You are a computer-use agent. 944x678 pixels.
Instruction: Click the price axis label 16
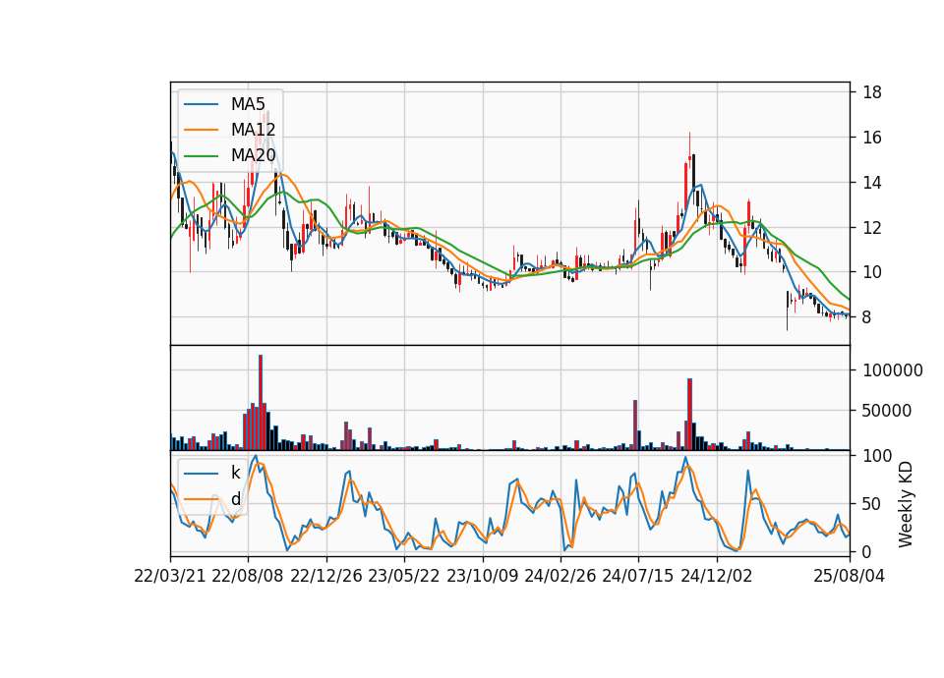pyautogui.click(x=872, y=138)
